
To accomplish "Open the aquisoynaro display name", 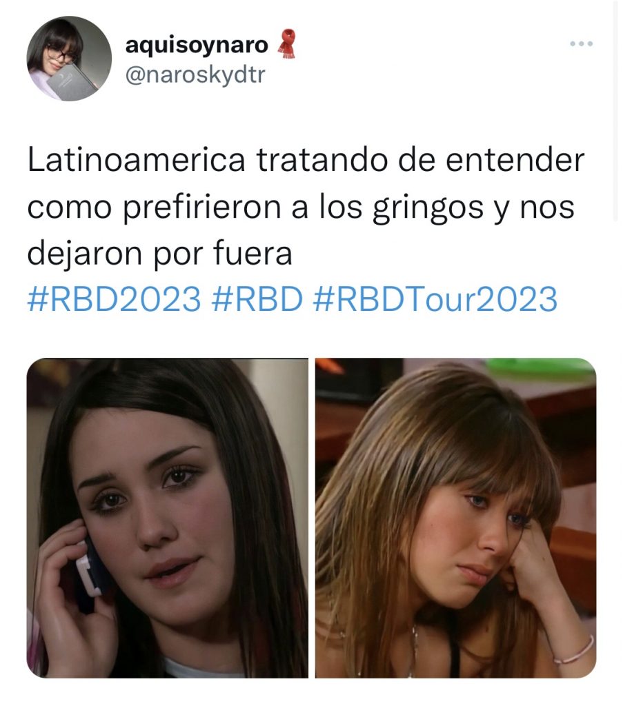I will click(197, 45).
